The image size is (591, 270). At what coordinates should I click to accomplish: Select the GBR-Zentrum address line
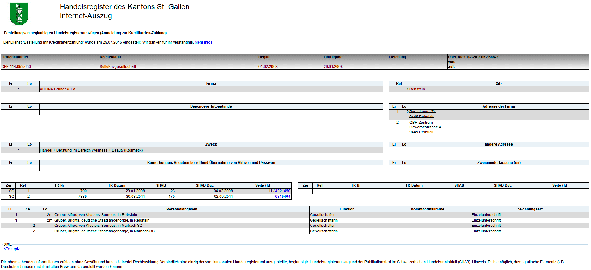point(421,123)
